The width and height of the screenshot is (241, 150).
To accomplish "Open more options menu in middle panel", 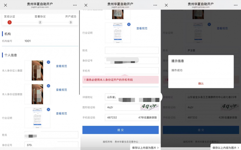I will (155, 5).
